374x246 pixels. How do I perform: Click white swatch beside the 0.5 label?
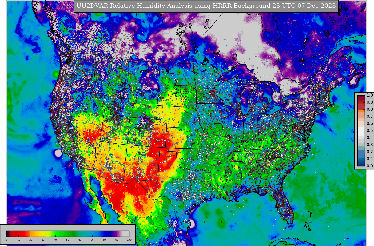pos(361,131)
